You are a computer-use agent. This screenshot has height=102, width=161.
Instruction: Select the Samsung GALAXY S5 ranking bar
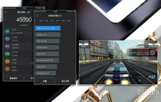[47, 60]
